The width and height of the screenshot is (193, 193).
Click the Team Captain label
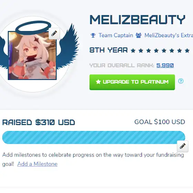(116, 35)
